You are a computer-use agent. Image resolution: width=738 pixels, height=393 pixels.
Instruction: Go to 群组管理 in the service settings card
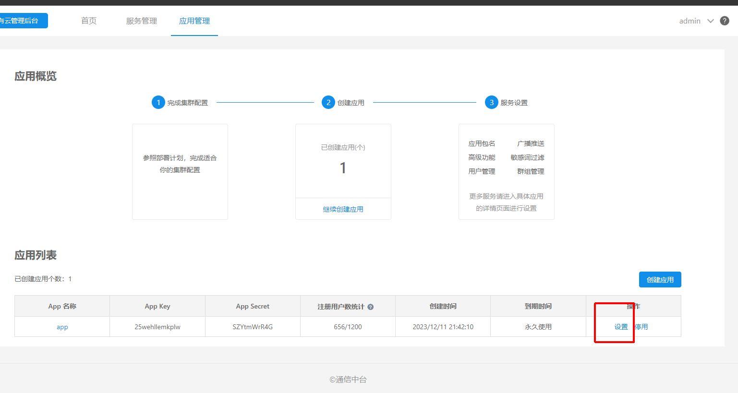(x=531, y=171)
